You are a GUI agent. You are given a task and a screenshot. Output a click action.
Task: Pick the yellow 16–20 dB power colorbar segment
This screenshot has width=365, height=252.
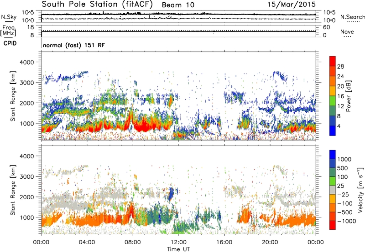pos(333,91)
